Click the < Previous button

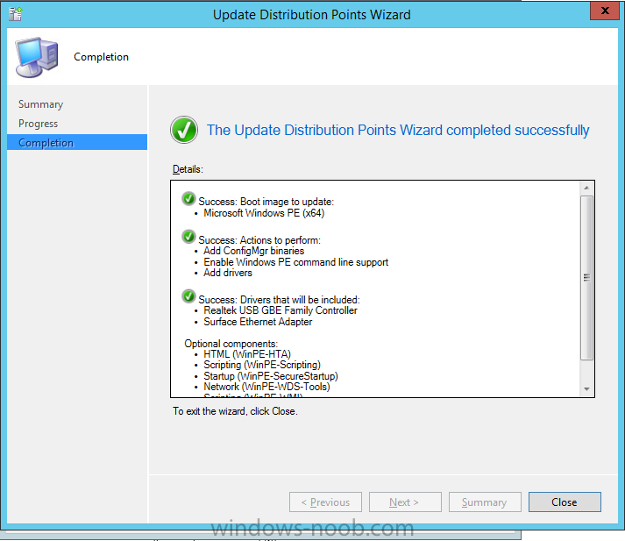click(x=325, y=502)
